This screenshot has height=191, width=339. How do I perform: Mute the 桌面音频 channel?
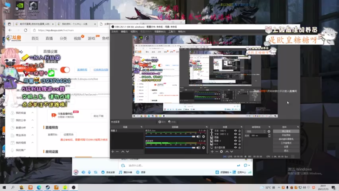tap(198, 148)
